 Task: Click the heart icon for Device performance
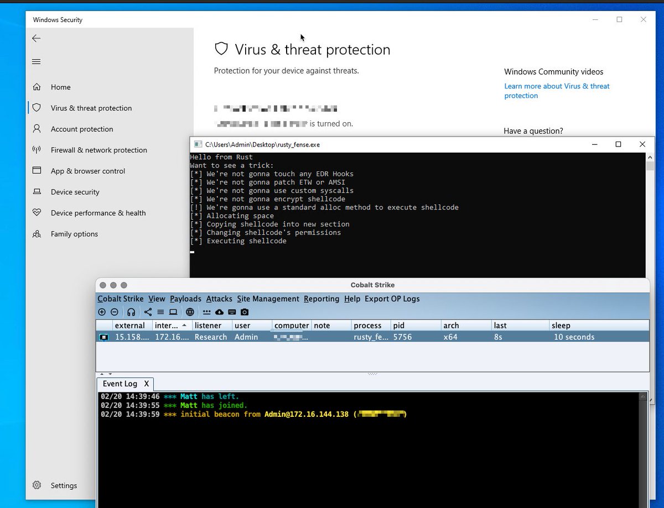coord(37,213)
